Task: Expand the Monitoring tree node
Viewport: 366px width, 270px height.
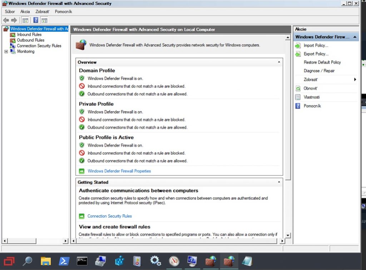Action: (x=6, y=51)
